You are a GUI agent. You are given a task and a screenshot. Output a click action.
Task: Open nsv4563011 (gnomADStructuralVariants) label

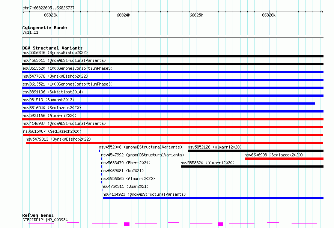click(x=64, y=60)
